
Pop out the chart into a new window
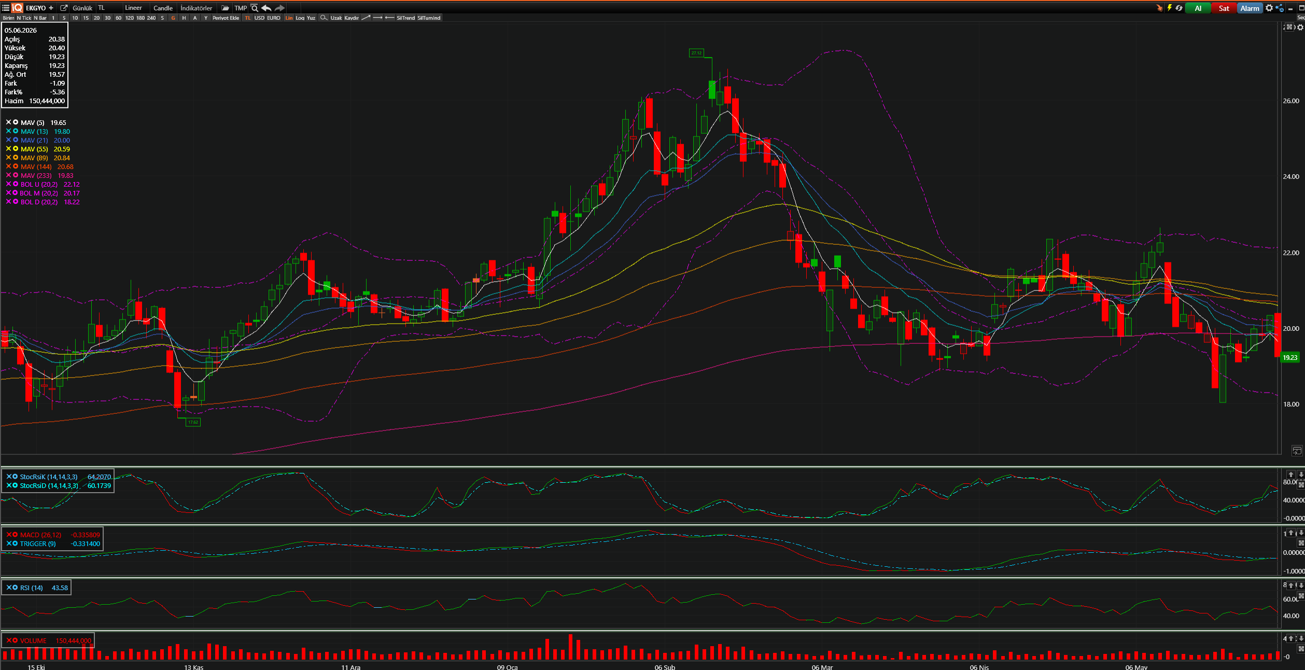click(64, 8)
